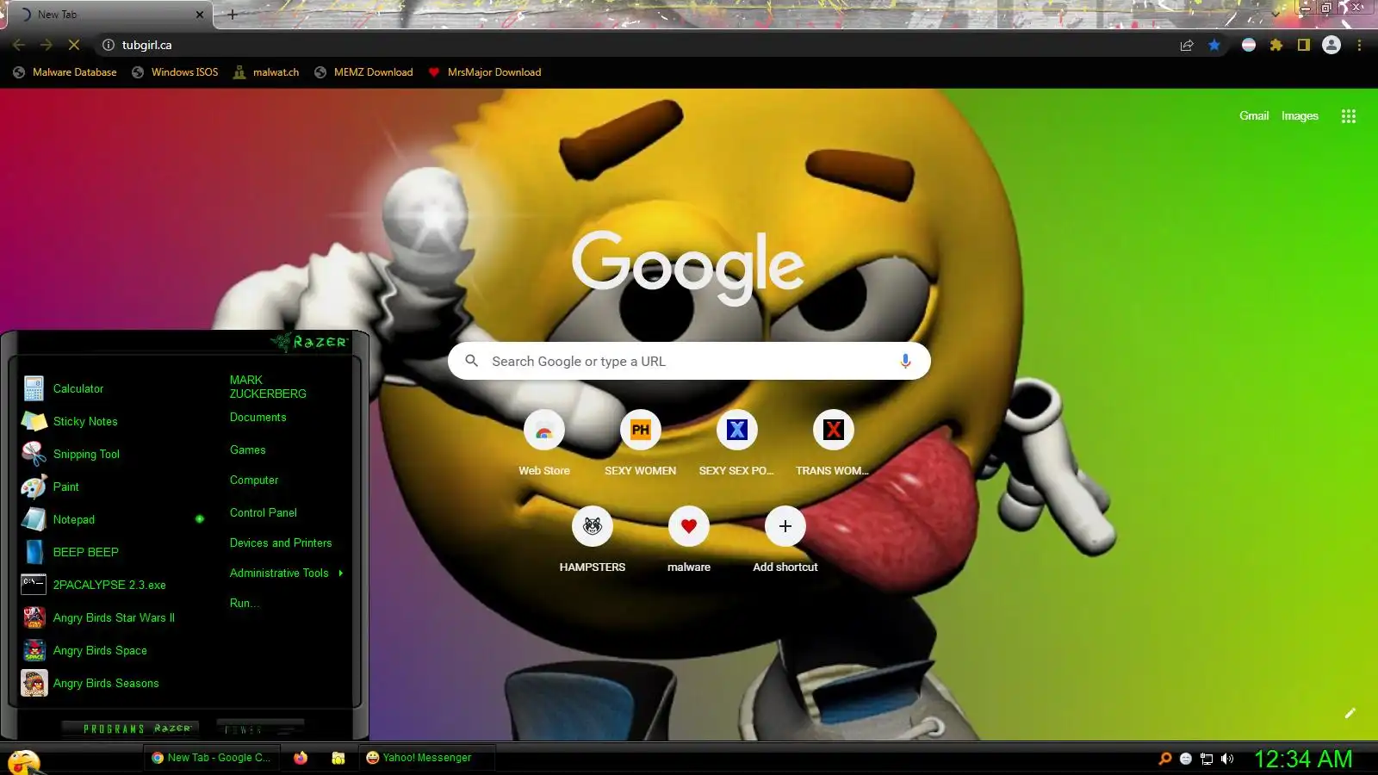The height and width of the screenshot is (775, 1378).
Task: Click the volume speaker tray icon
Action: click(1227, 759)
